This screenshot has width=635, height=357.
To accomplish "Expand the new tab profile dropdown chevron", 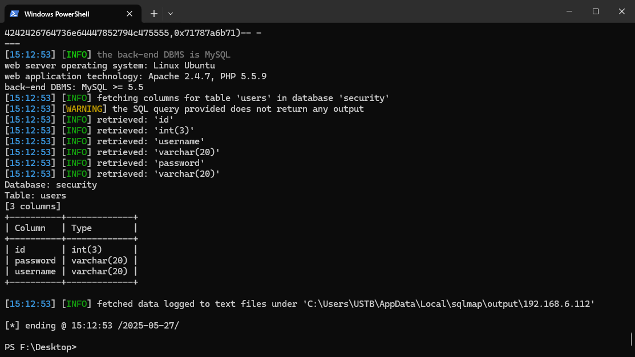I will point(171,14).
